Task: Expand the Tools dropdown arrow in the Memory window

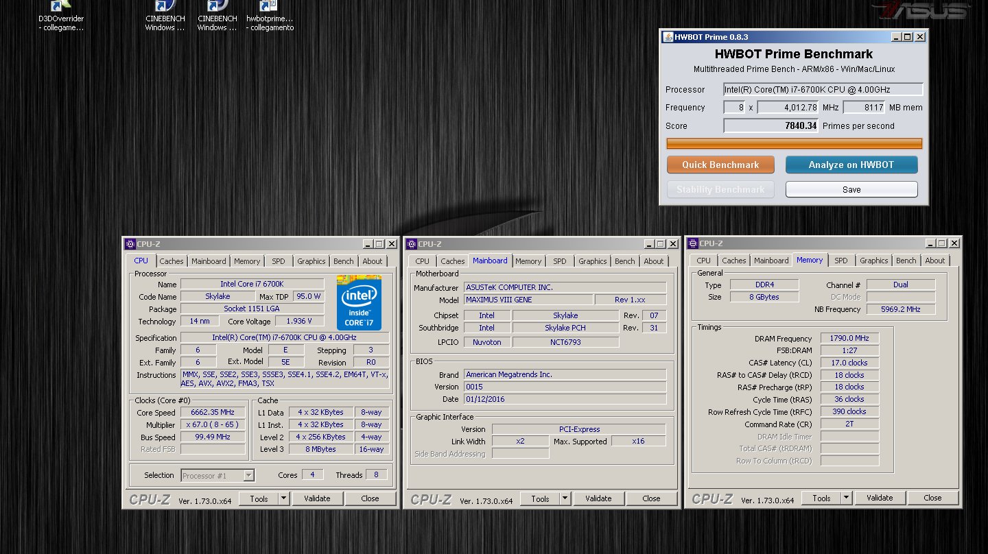Action: (x=847, y=498)
